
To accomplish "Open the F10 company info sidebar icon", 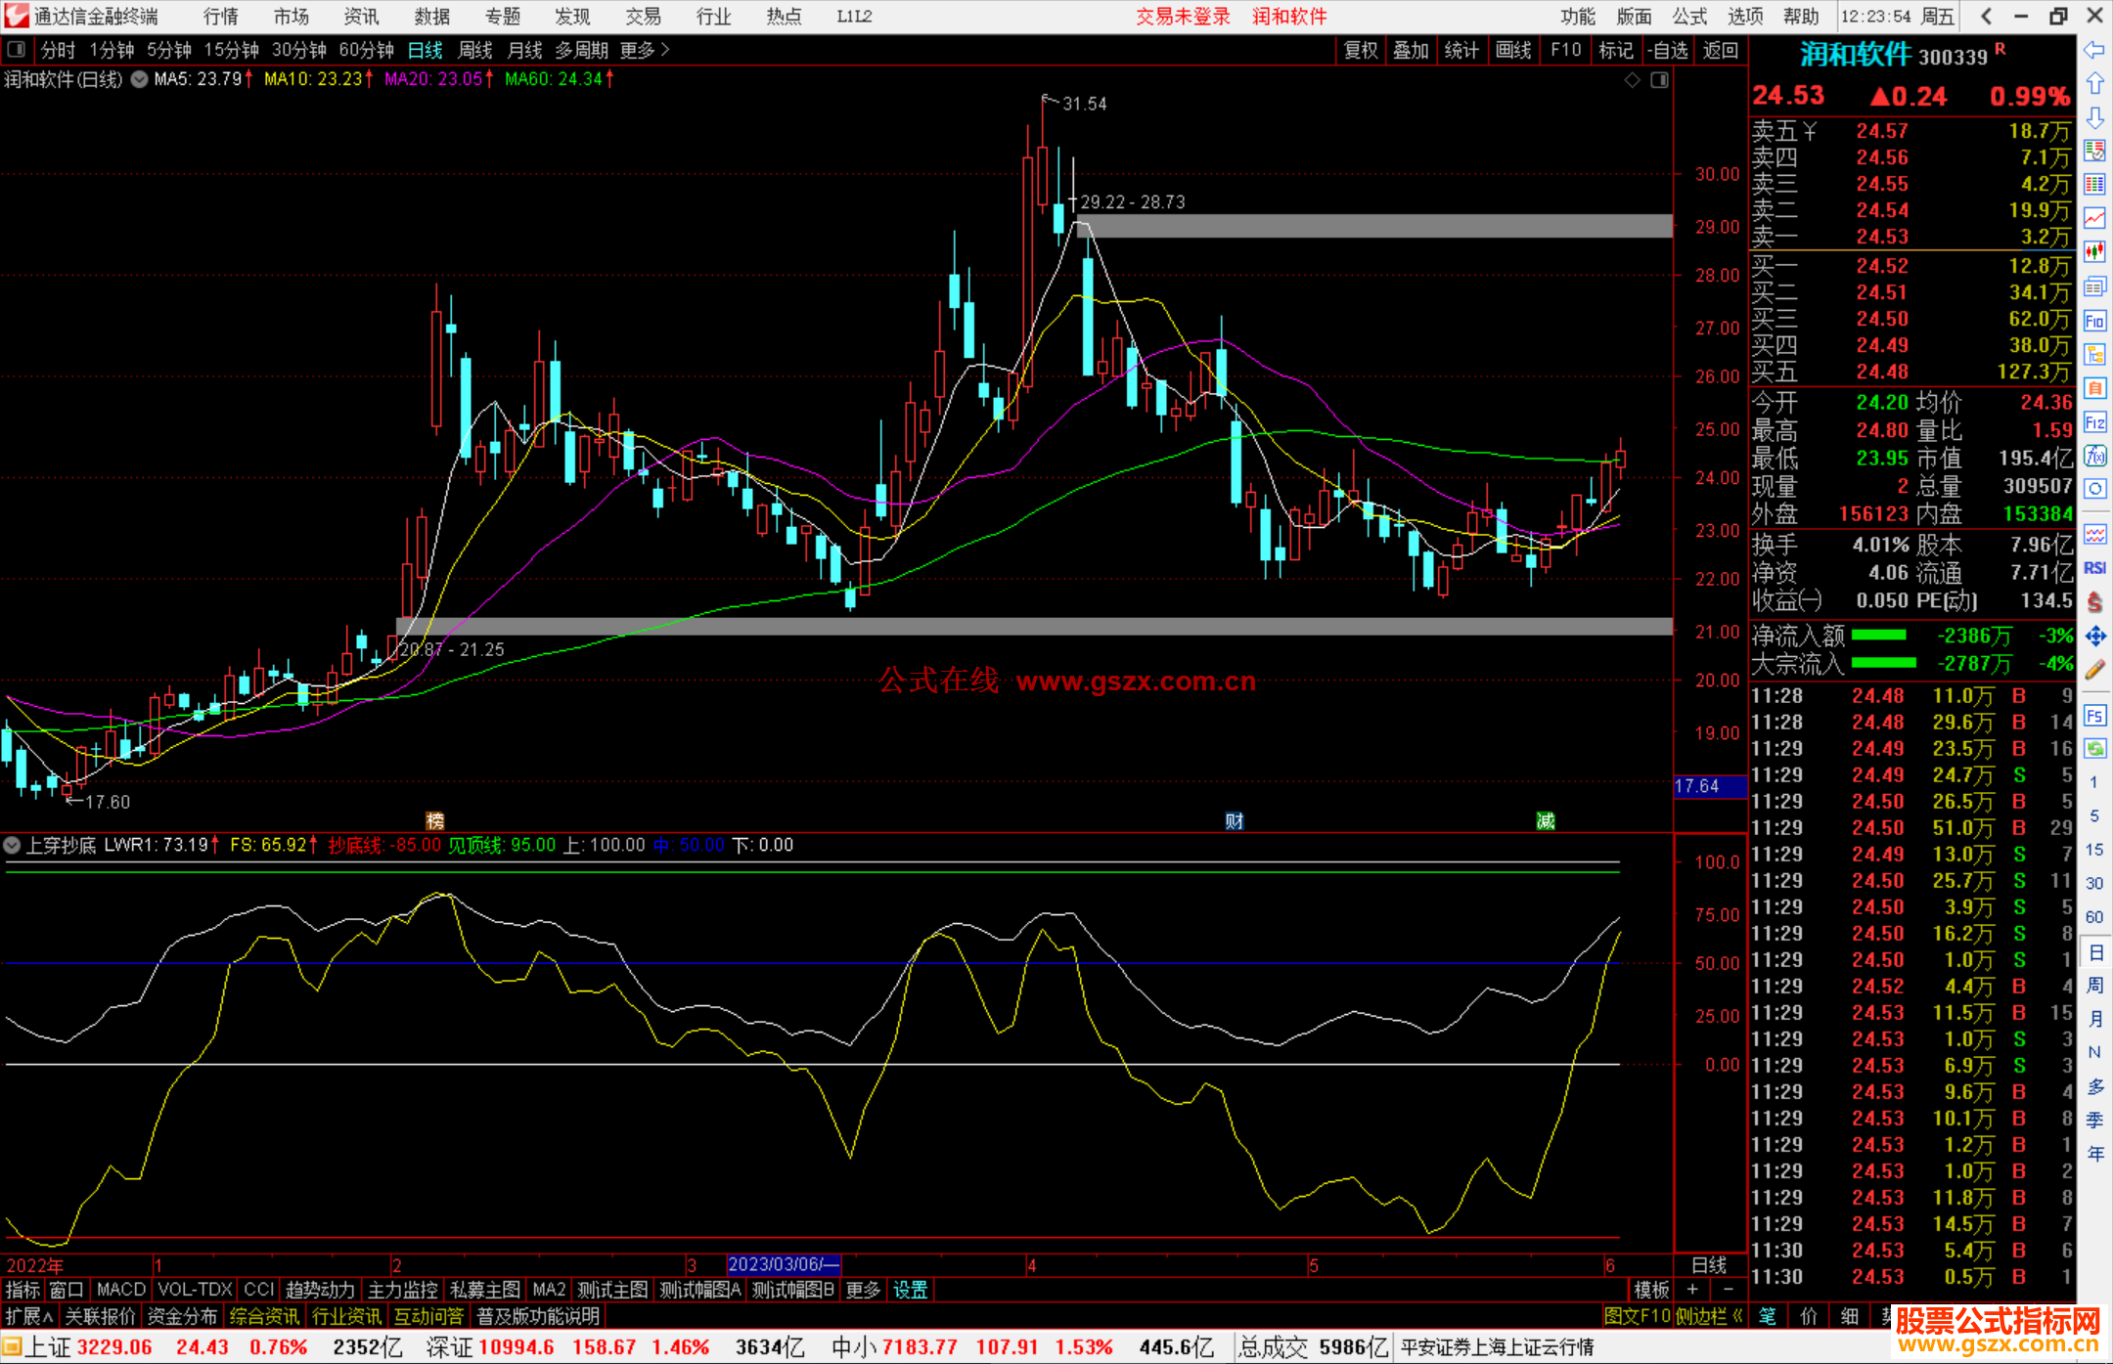I will click(2094, 322).
